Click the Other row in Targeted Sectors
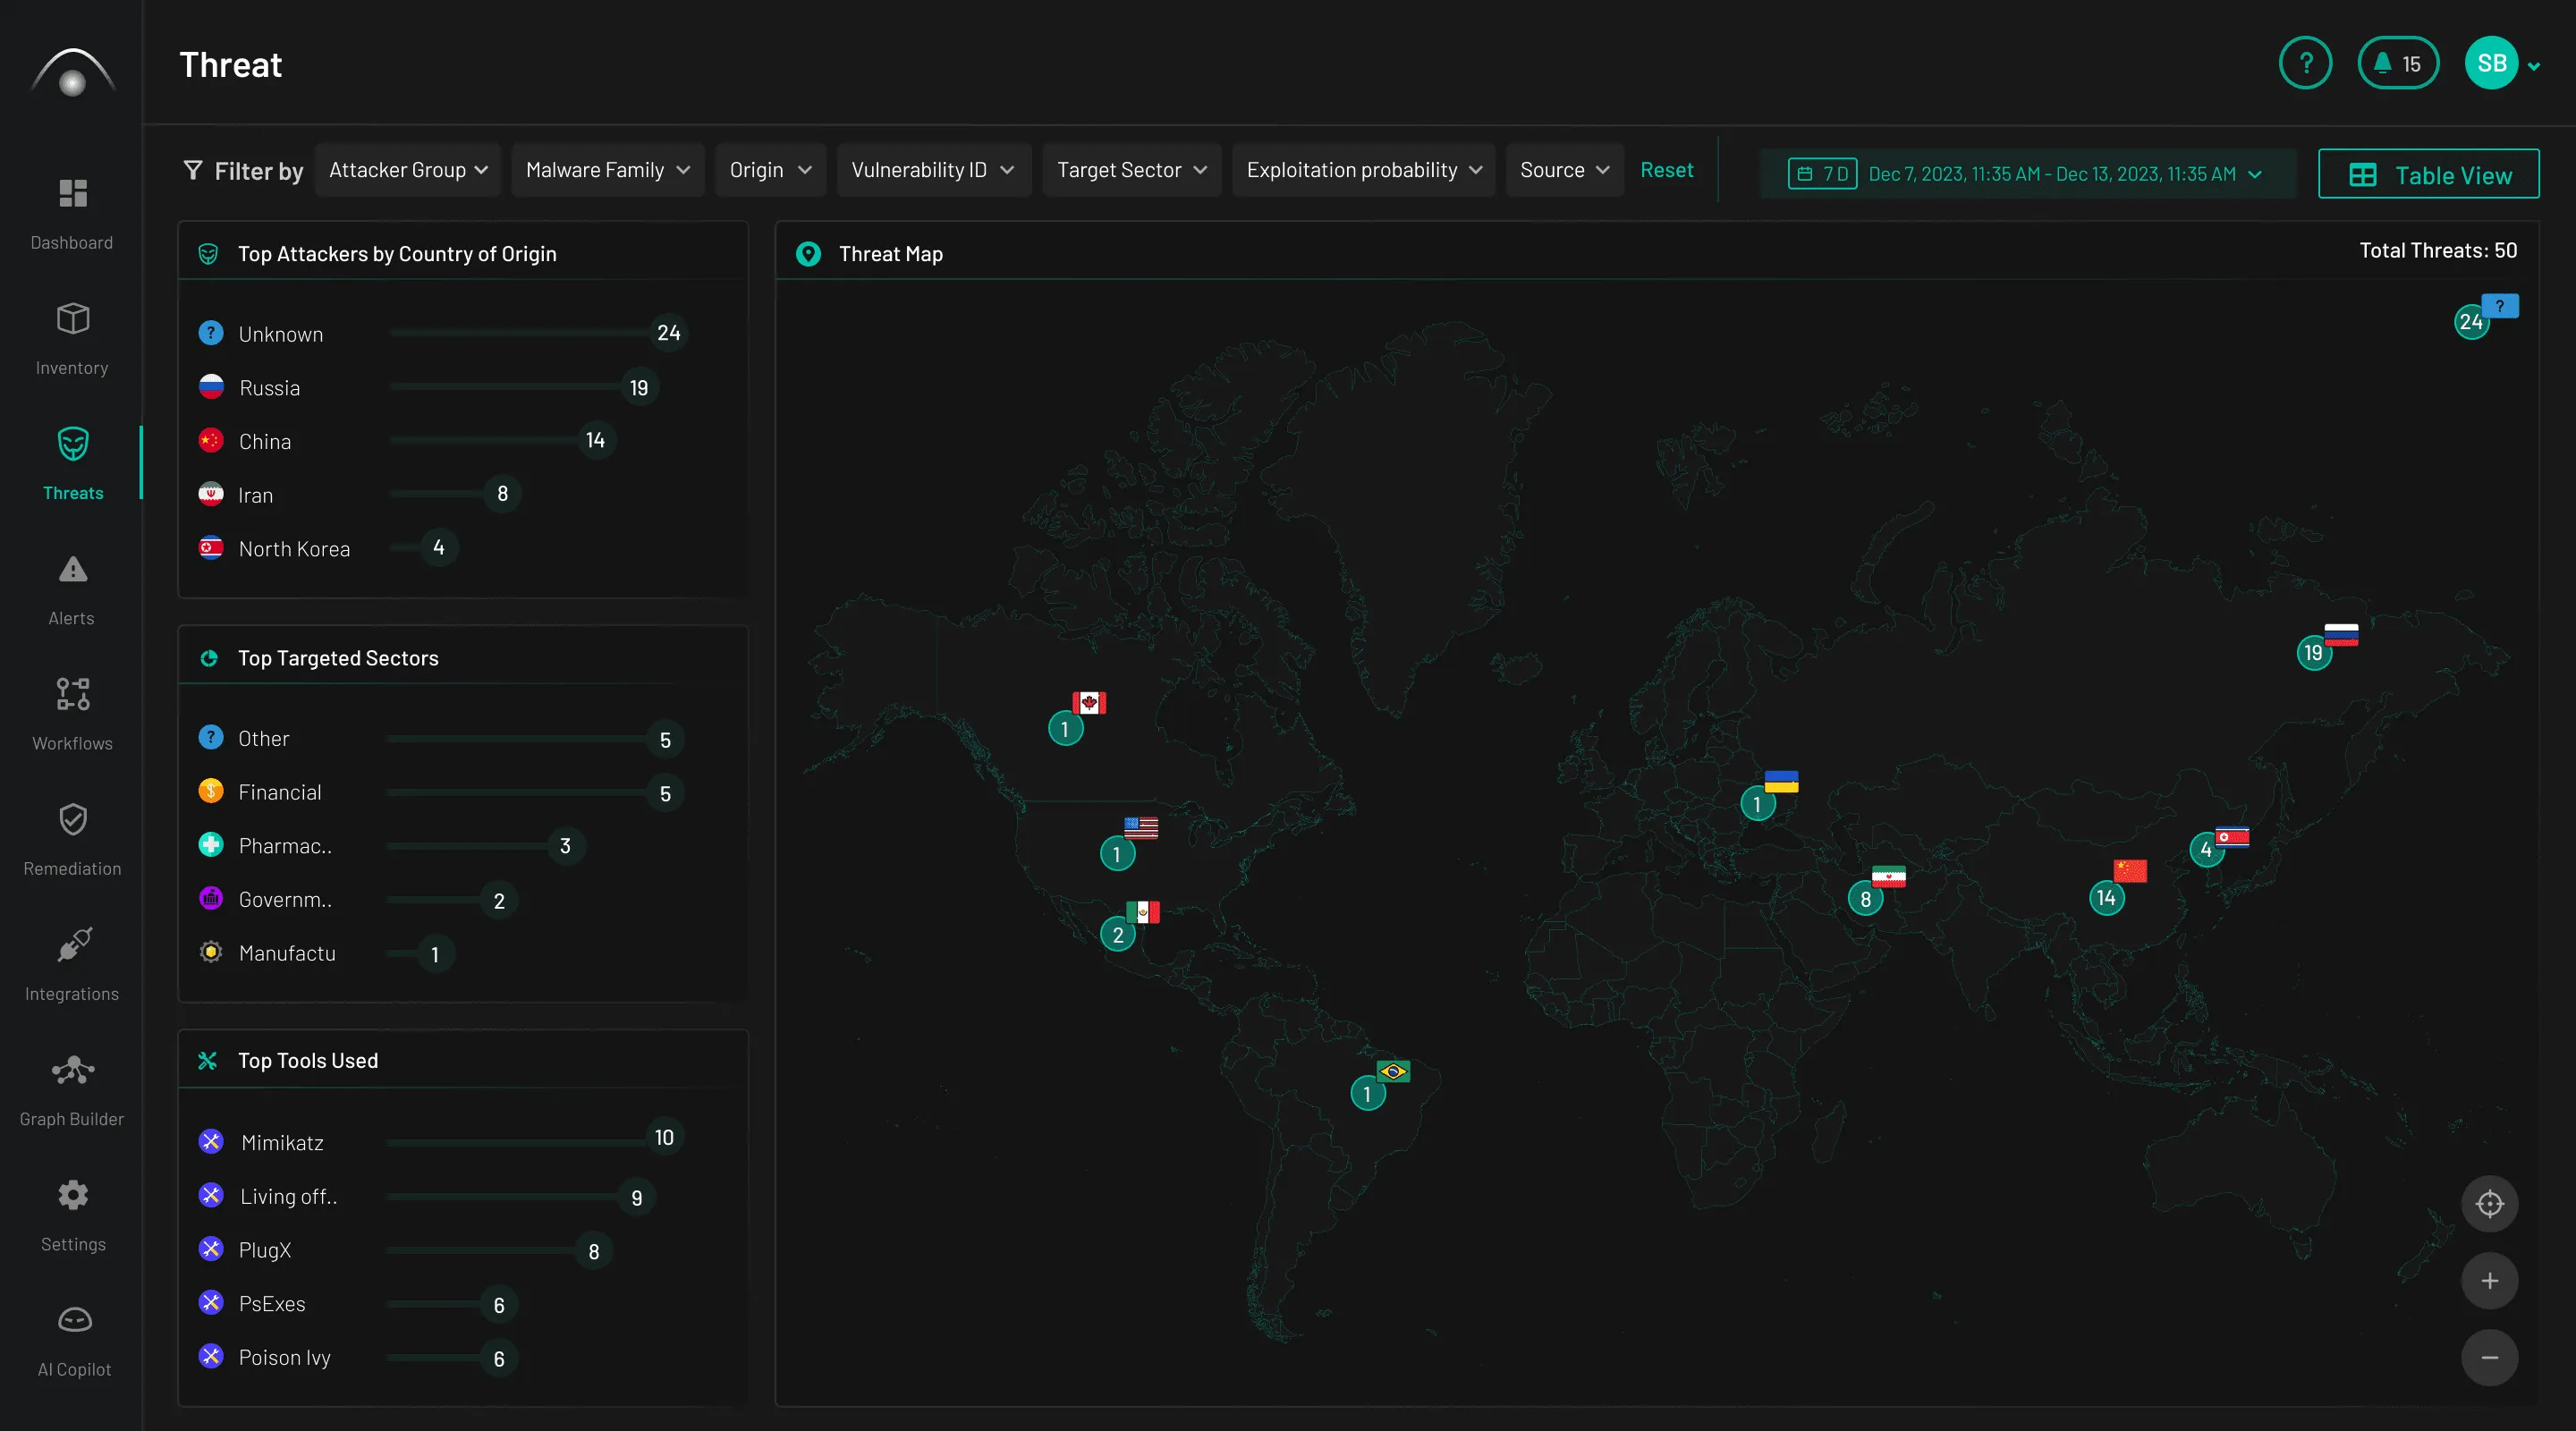 click(x=441, y=738)
